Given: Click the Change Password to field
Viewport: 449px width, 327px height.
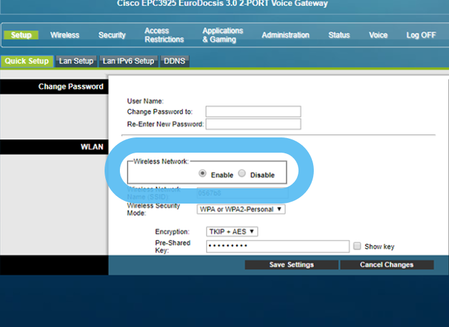Looking at the screenshot, I should [x=253, y=111].
